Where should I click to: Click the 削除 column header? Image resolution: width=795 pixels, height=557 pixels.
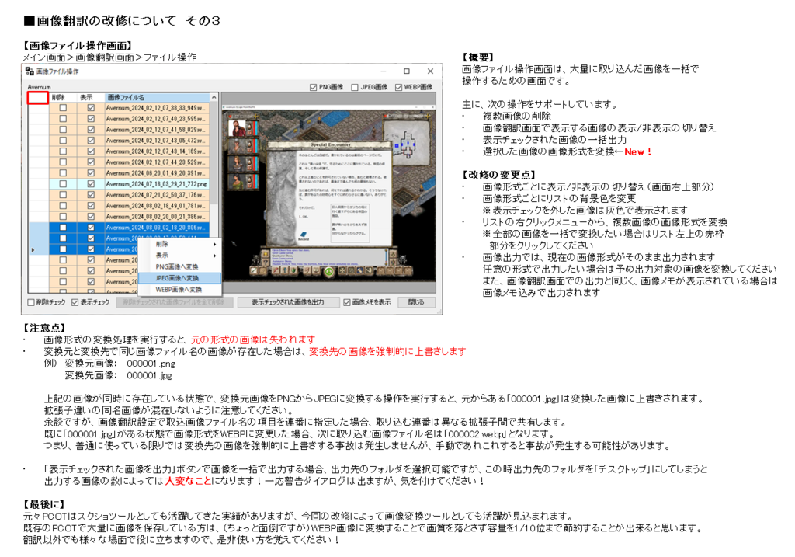[63, 97]
